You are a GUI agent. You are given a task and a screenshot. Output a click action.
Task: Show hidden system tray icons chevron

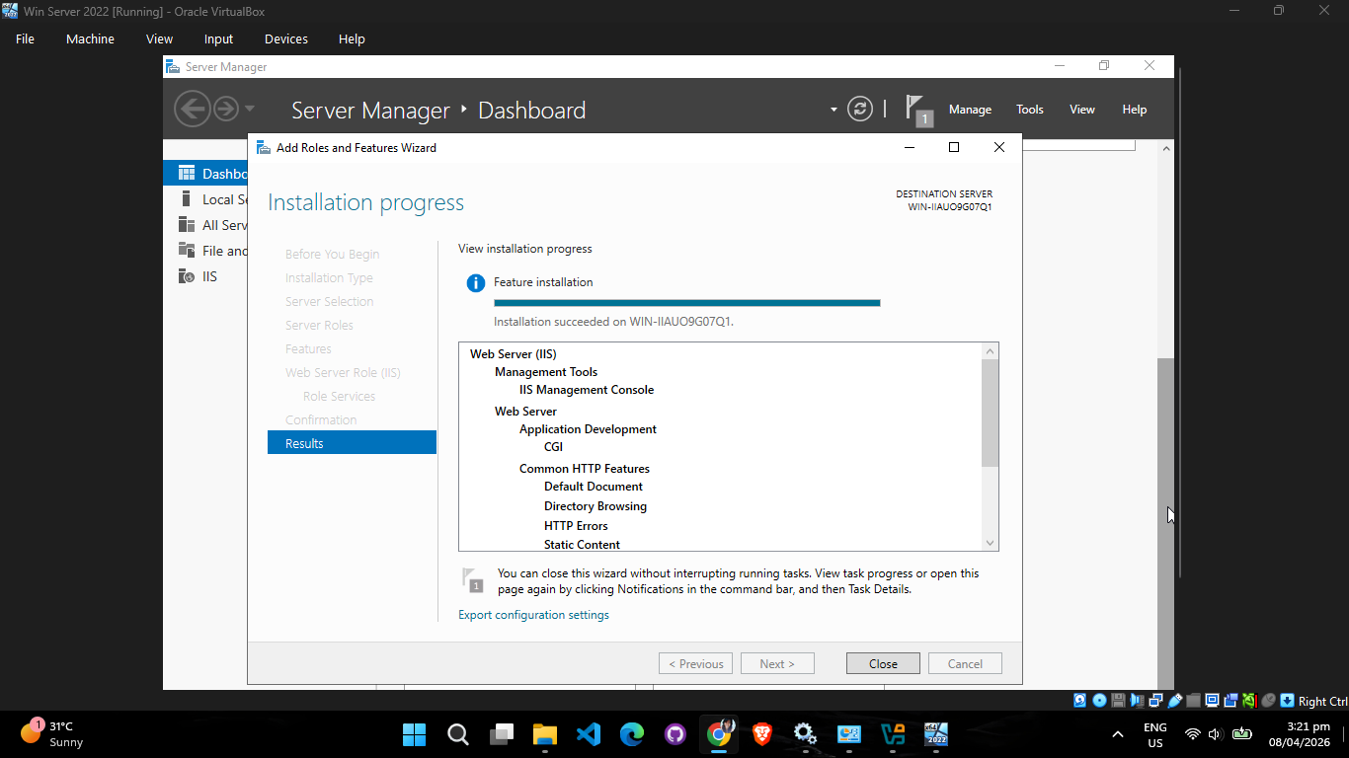(1118, 734)
